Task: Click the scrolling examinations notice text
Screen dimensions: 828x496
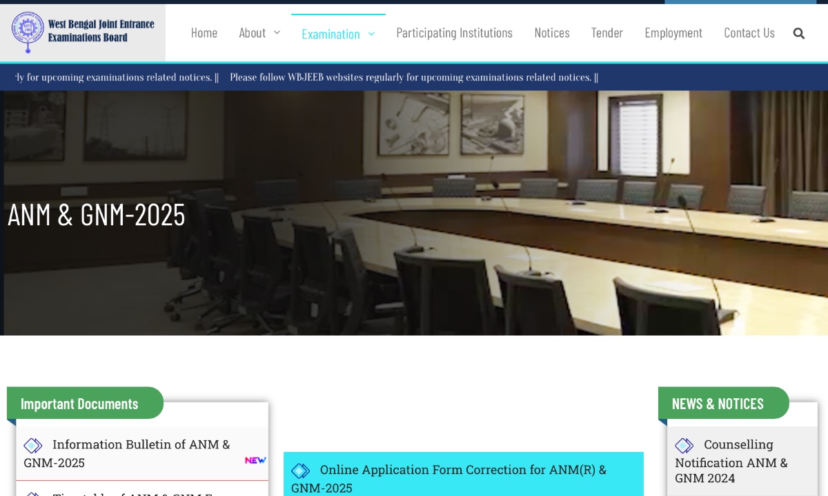Action: 412,77
